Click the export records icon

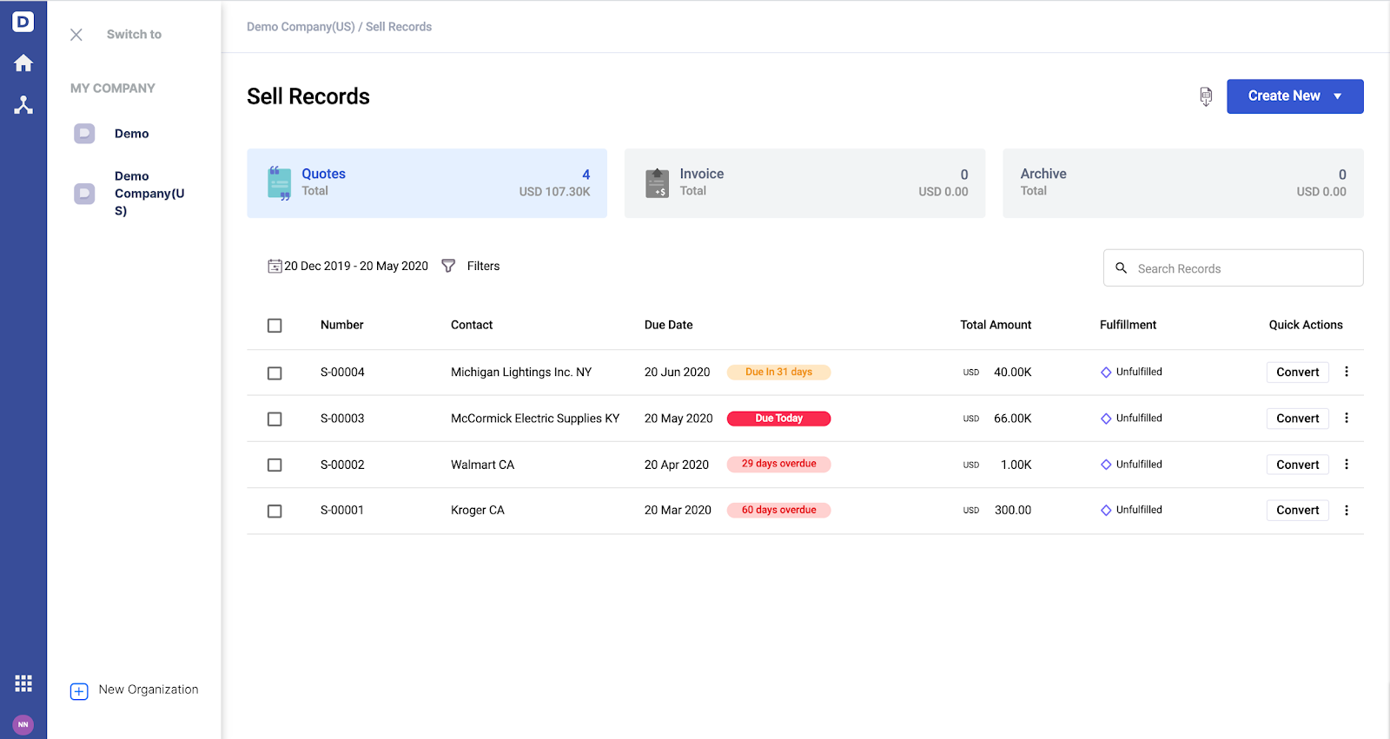click(1206, 96)
